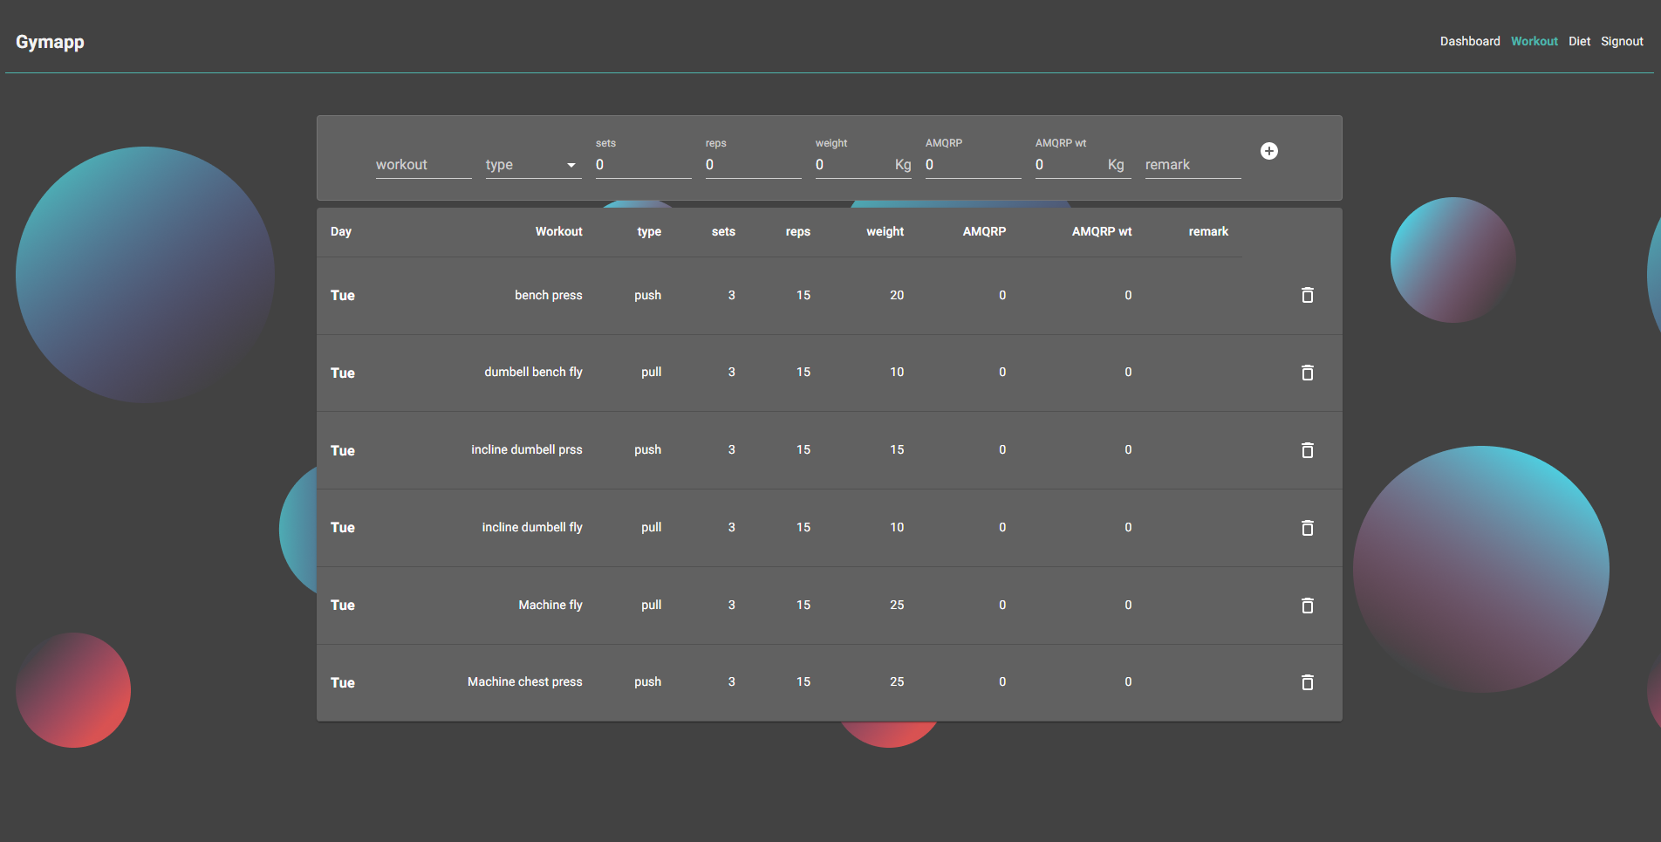Viewport: 1661px width, 842px height.
Task: Switch to the Dashboard page
Action: coord(1470,41)
